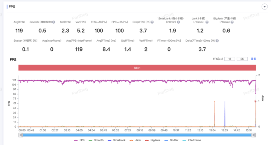The height and width of the screenshot is (145, 271).
Task: Click the FPS>=25 [%] metric label
Action: tap(120, 22)
